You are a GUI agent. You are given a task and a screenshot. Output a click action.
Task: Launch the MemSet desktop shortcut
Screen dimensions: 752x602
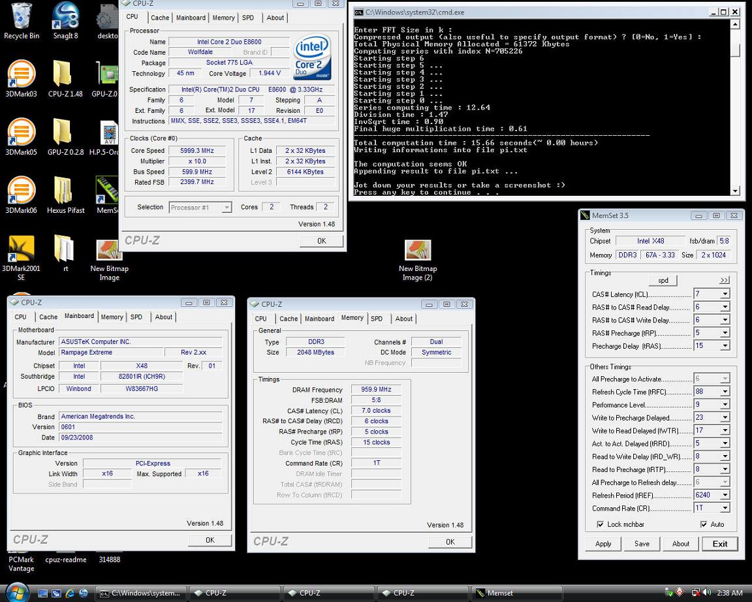(x=108, y=195)
